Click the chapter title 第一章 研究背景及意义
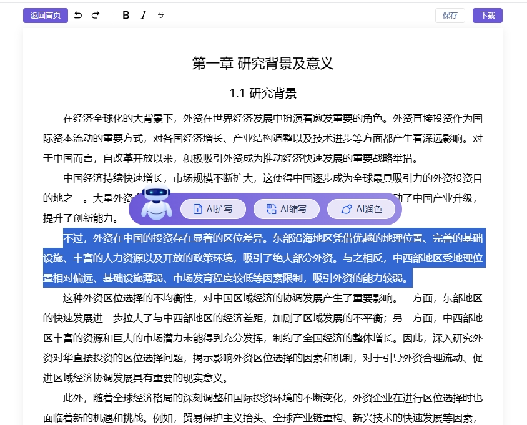The height and width of the screenshot is (425, 527). click(263, 62)
